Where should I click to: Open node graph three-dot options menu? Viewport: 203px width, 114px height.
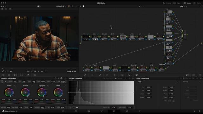[x=201, y=6]
